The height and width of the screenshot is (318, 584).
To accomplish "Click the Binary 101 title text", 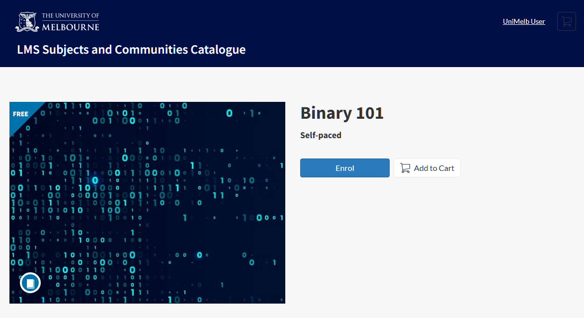I will tap(342, 113).
